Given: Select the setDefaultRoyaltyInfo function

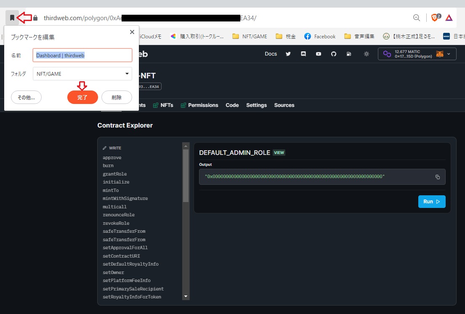Looking at the screenshot, I should click(130, 264).
